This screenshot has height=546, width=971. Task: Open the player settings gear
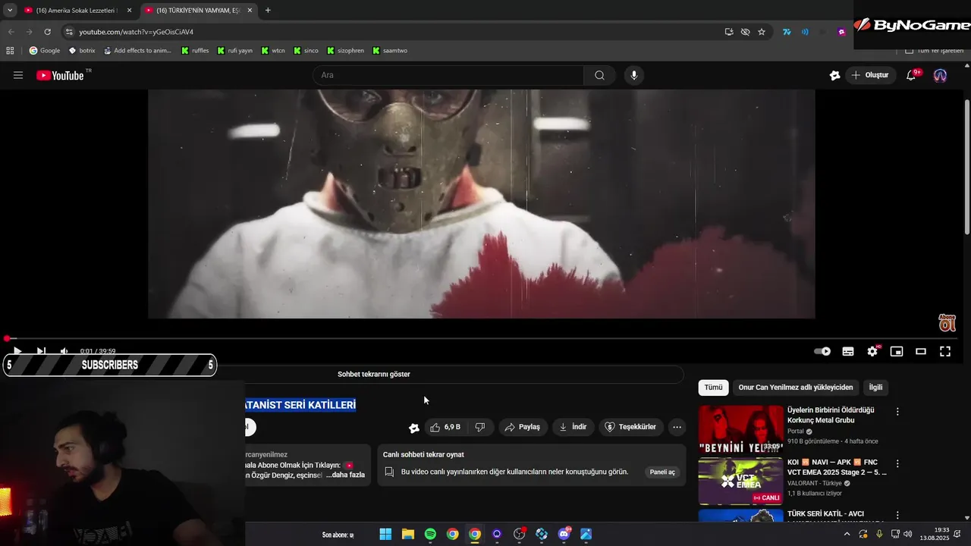[872, 351]
